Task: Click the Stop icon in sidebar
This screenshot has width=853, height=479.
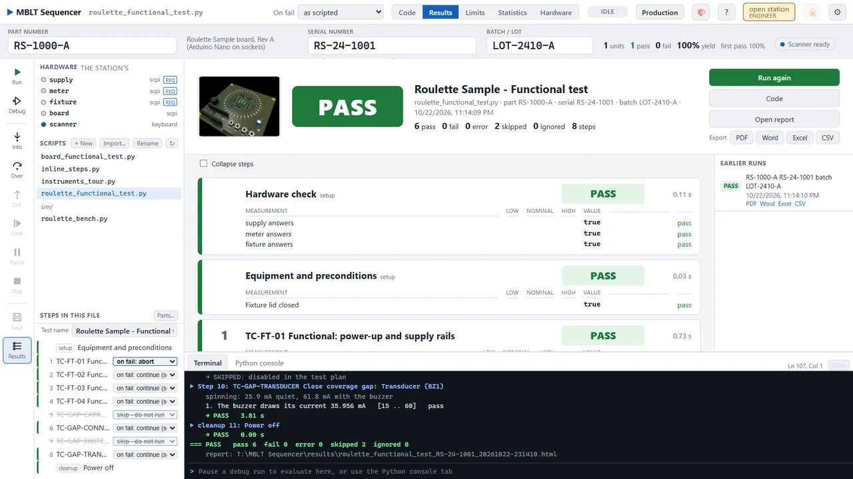Action: (17, 285)
